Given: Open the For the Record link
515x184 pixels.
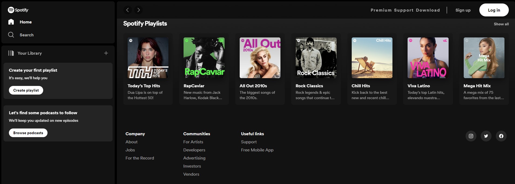Looking at the screenshot, I should point(140,158).
